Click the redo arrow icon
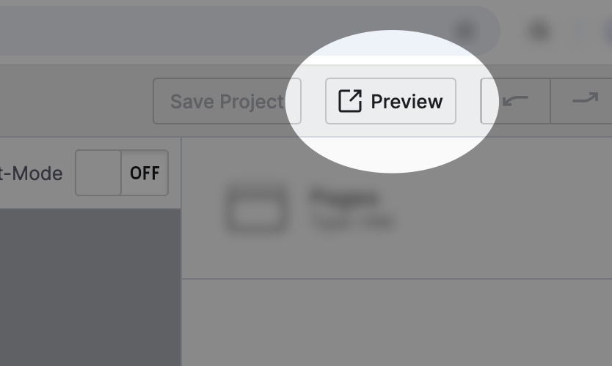This screenshot has width=612, height=366. click(x=583, y=100)
